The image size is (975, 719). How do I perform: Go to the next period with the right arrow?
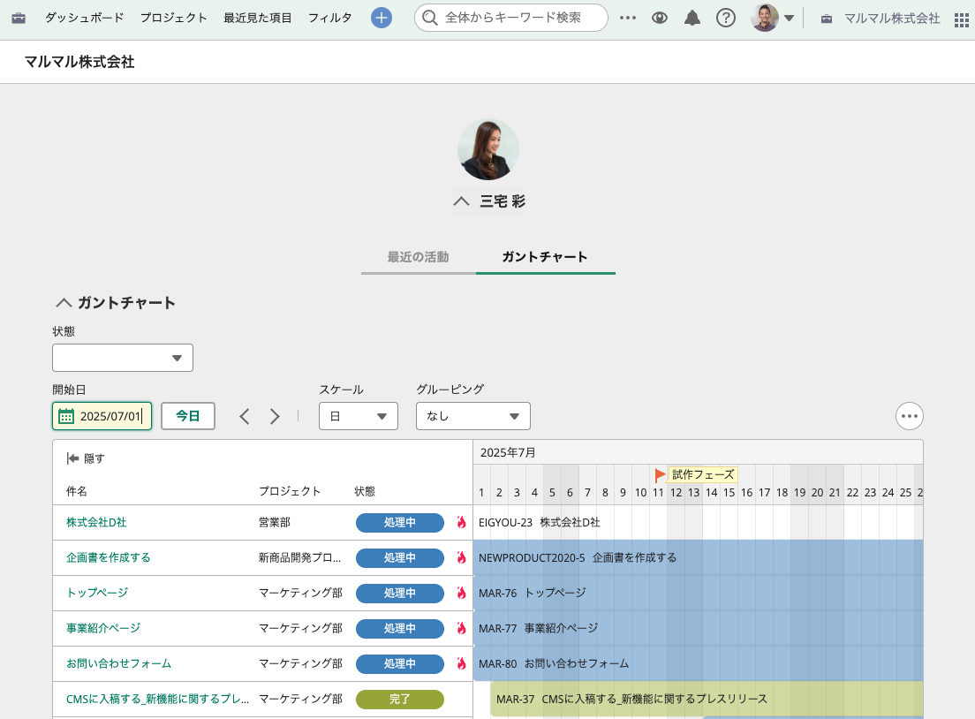click(x=275, y=416)
